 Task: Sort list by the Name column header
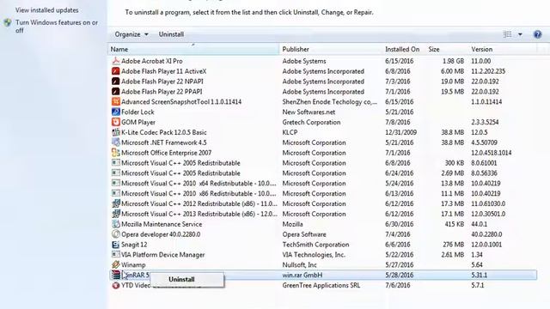pos(193,50)
